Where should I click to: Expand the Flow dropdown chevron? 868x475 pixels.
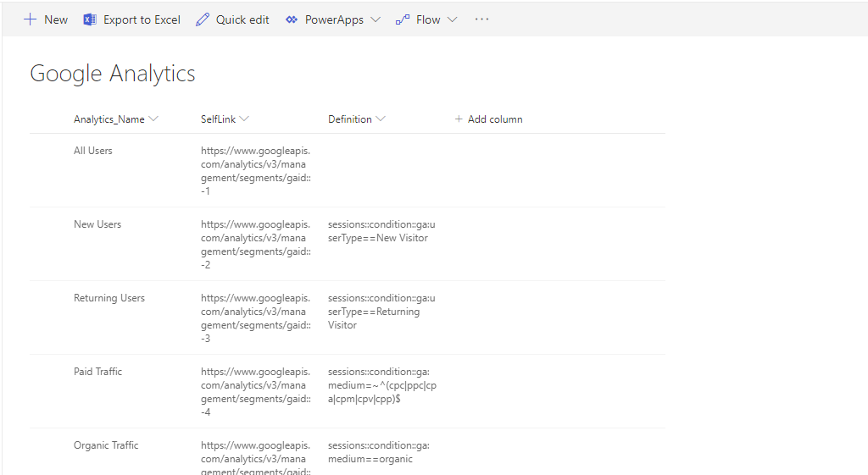[x=452, y=19]
